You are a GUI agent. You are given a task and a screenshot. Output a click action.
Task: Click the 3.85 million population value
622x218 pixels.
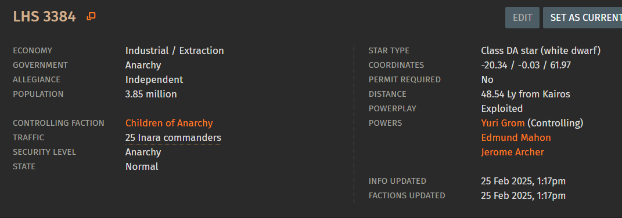pos(151,94)
